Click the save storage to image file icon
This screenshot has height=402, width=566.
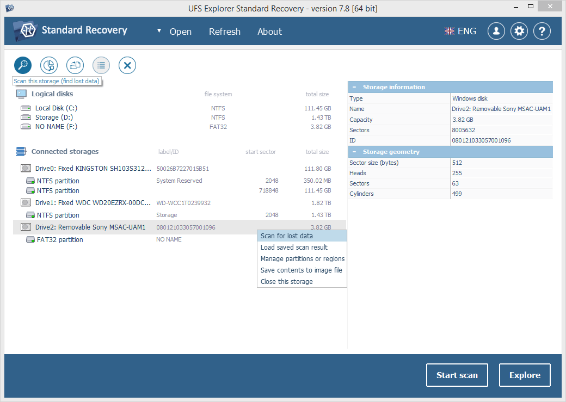point(75,65)
